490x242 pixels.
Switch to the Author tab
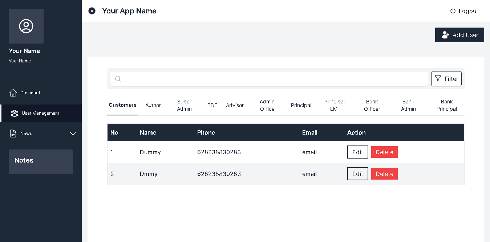click(x=153, y=105)
